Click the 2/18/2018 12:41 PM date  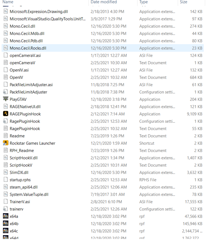109,107
